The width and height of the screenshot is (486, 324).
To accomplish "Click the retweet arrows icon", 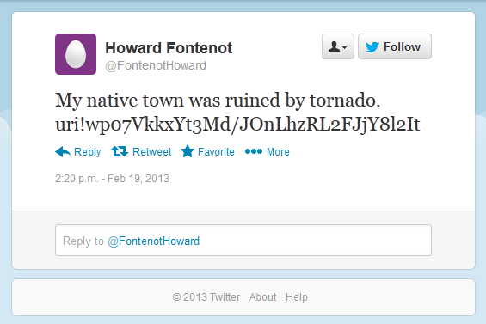I will point(120,151).
